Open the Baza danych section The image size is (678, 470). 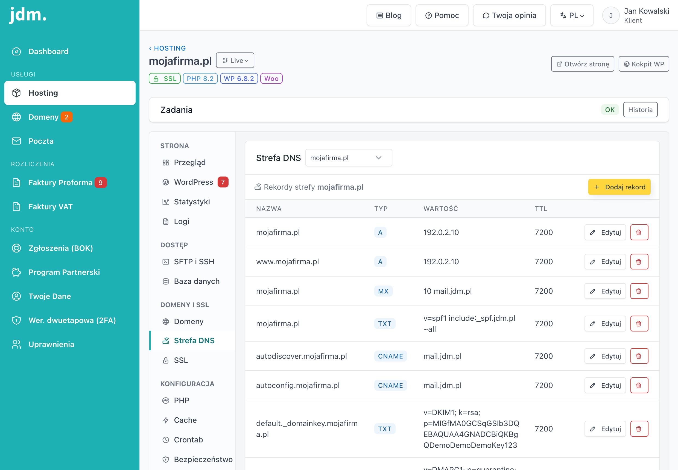(x=193, y=281)
